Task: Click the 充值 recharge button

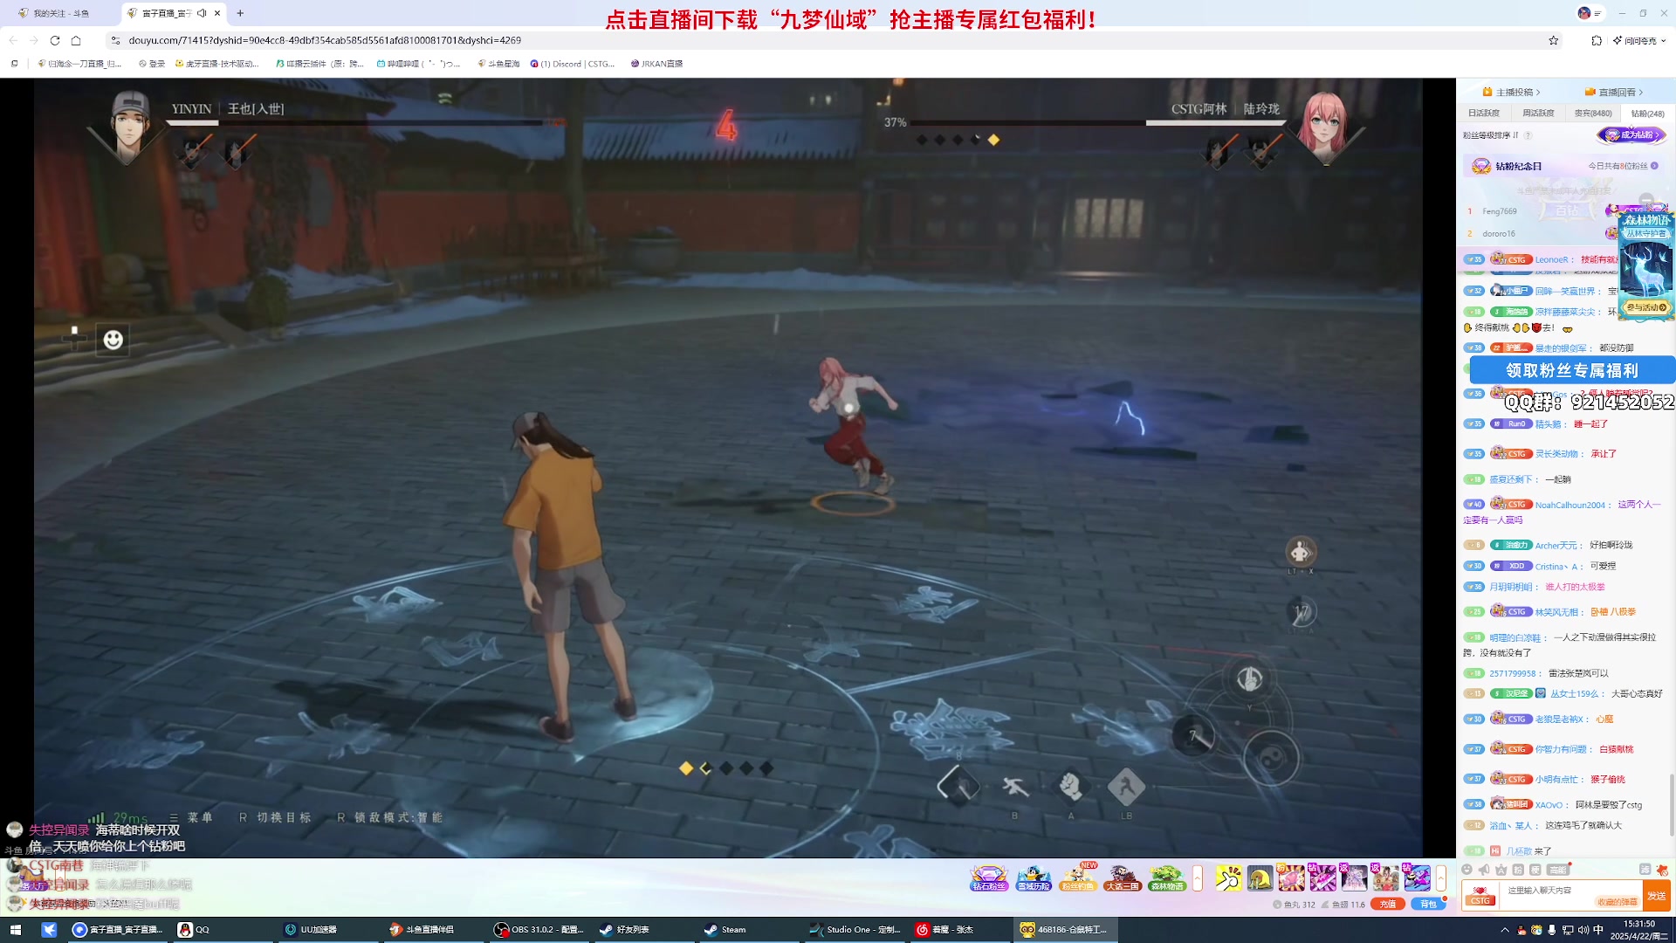Action: 1388,905
